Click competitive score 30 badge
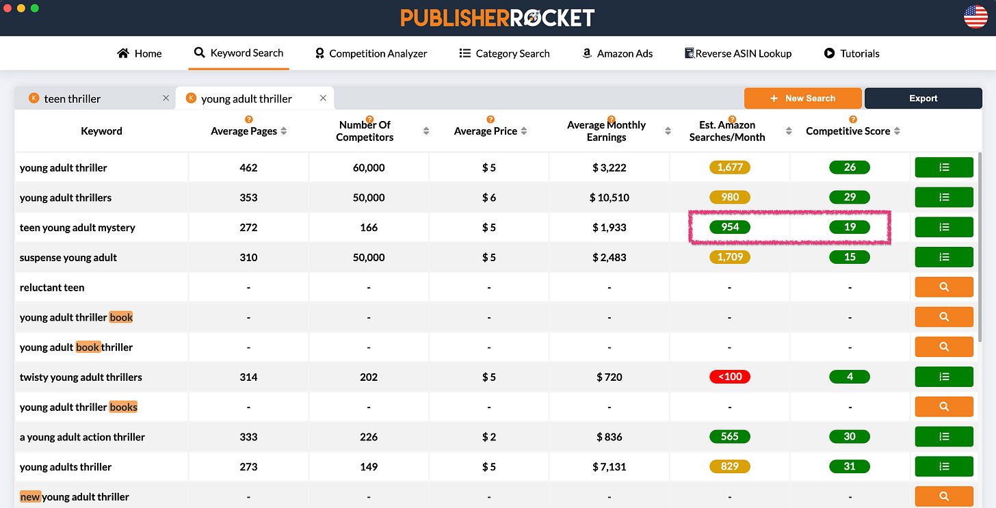Image resolution: width=996 pixels, height=508 pixels. 850,436
